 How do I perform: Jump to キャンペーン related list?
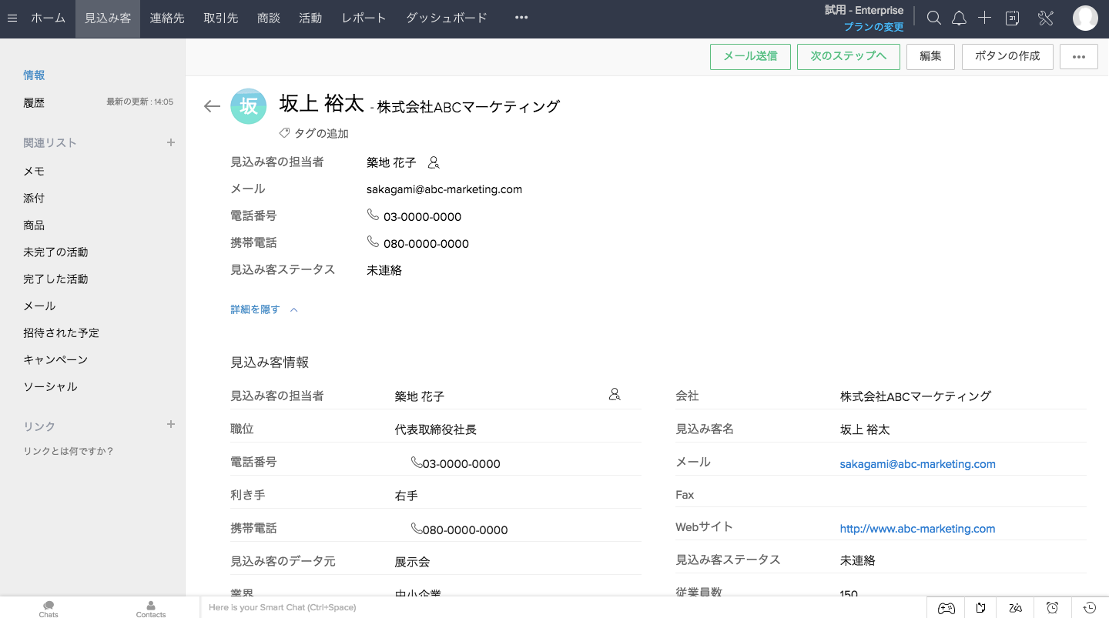click(x=55, y=359)
